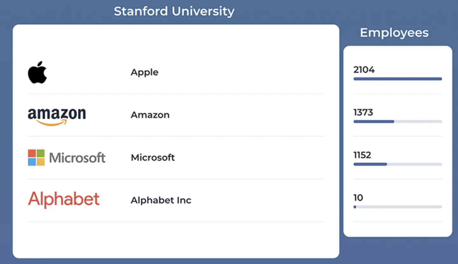Click the 1152 employee count

coord(362,155)
